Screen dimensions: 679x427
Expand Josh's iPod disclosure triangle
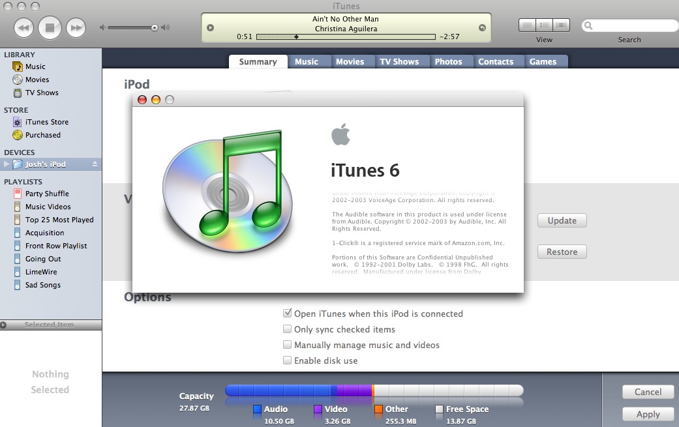point(6,164)
